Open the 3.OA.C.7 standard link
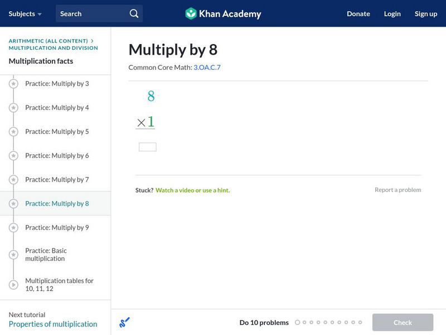Screen dimensions: 446x335 click(206, 67)
